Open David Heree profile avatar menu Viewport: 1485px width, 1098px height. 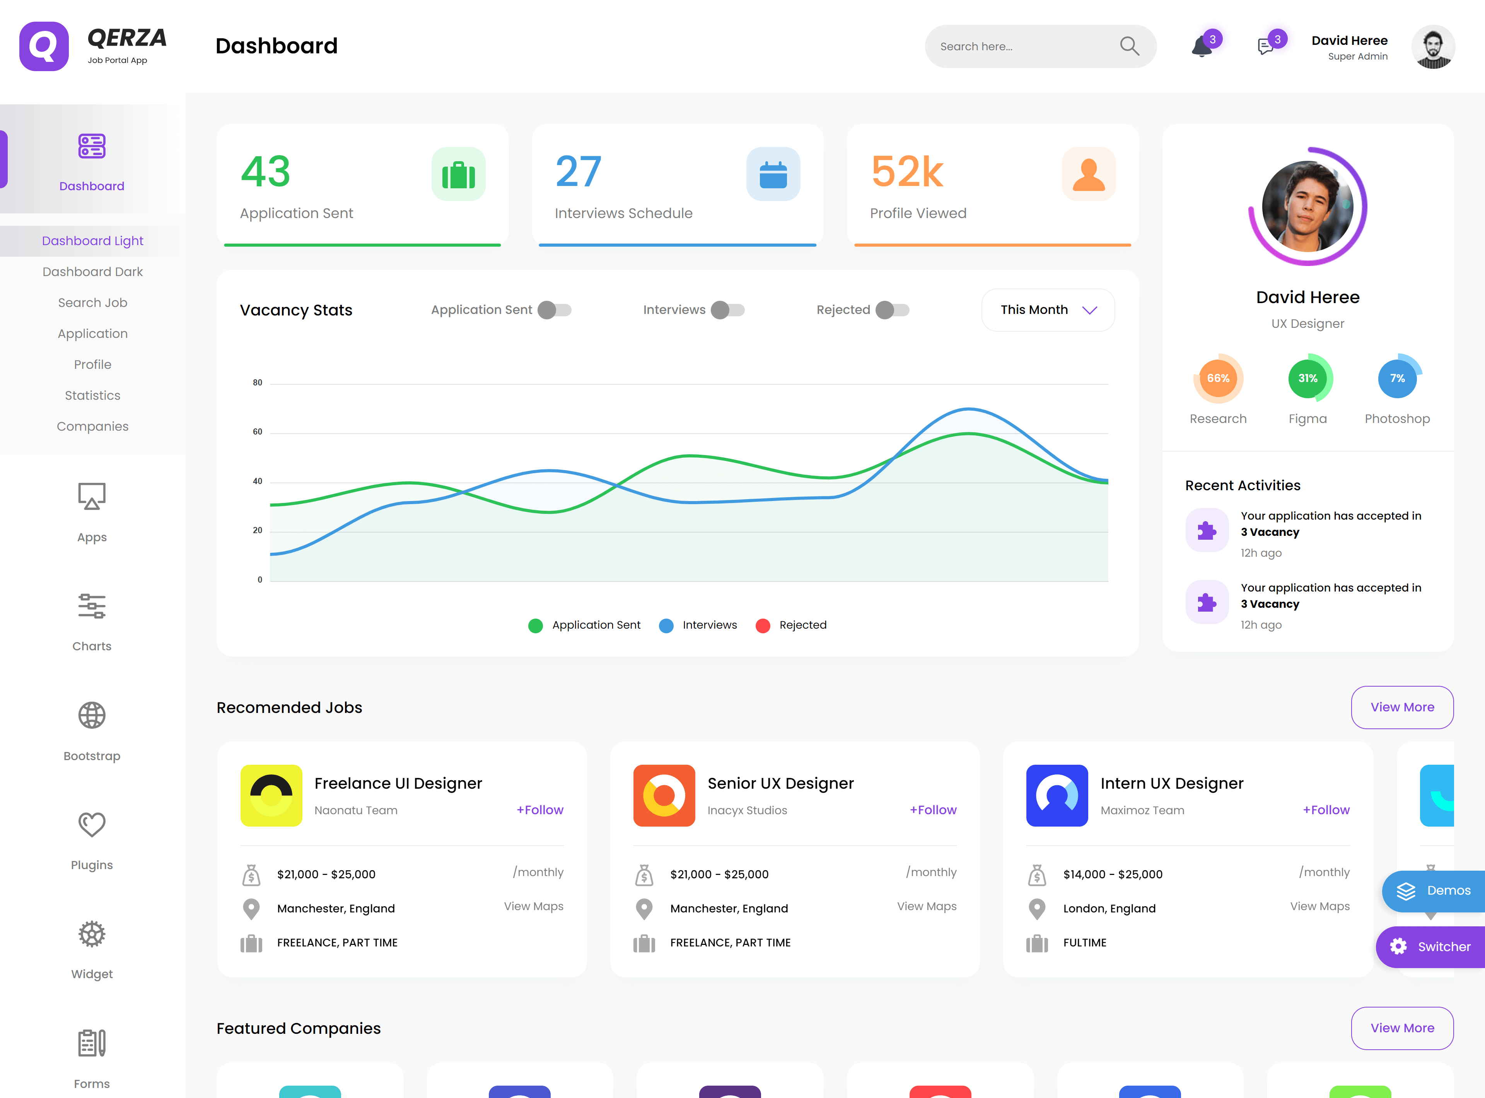[x=1432, y=47]
